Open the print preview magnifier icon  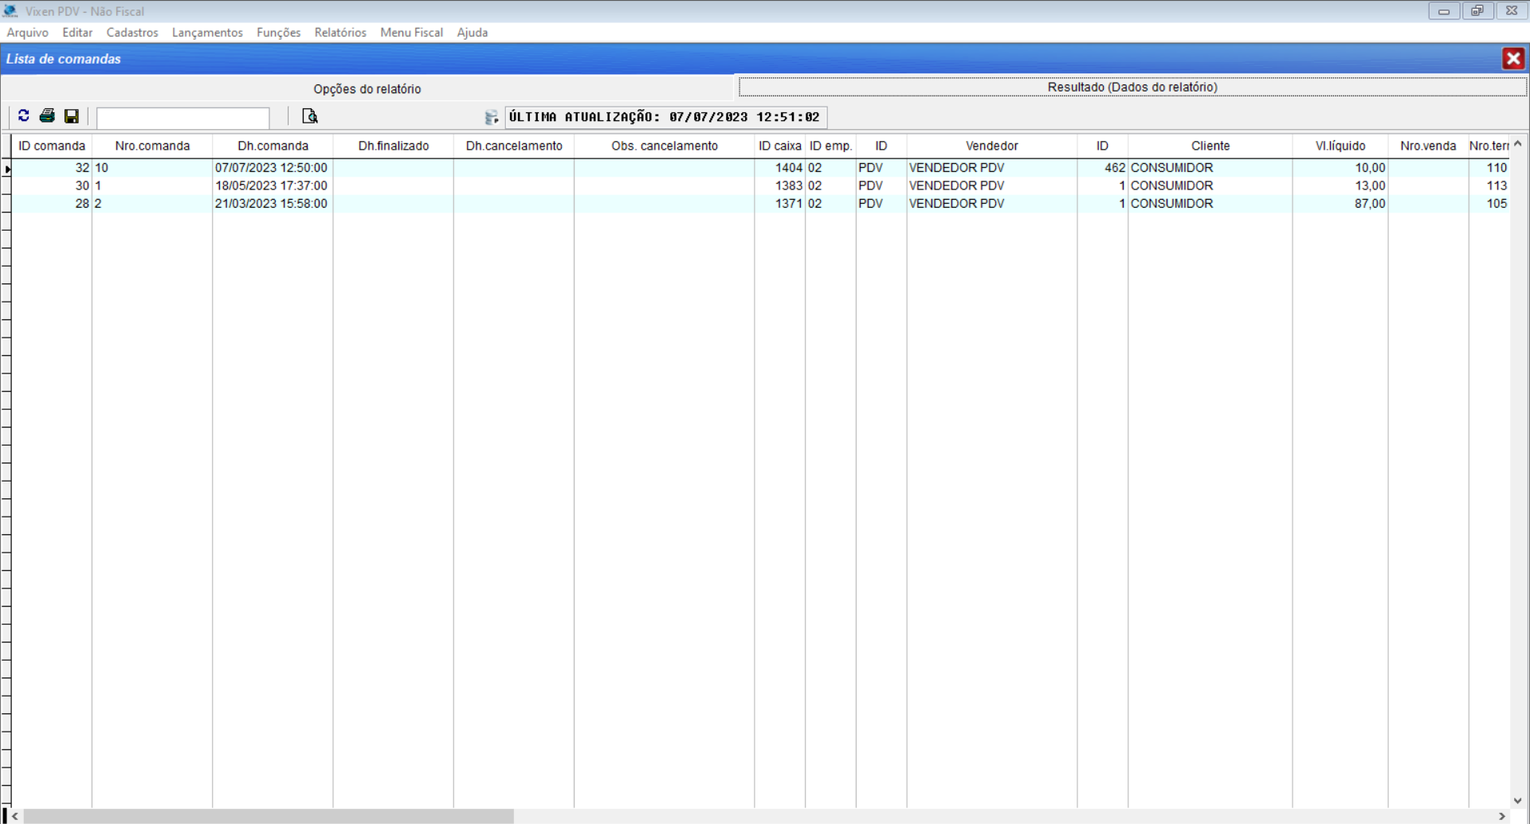[310, 116]
